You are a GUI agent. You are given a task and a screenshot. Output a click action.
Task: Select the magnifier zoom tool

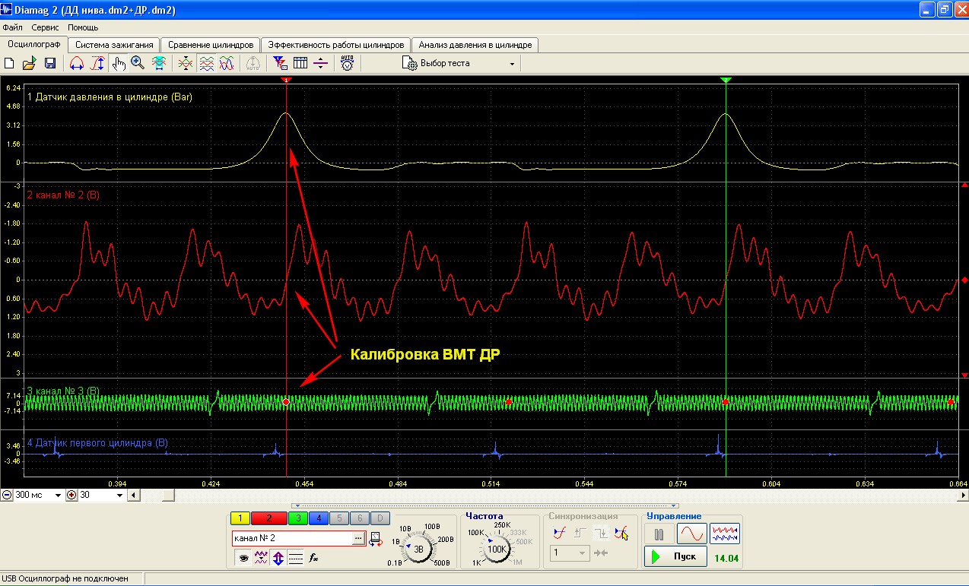pyautogui.click(x=138, y=64)
